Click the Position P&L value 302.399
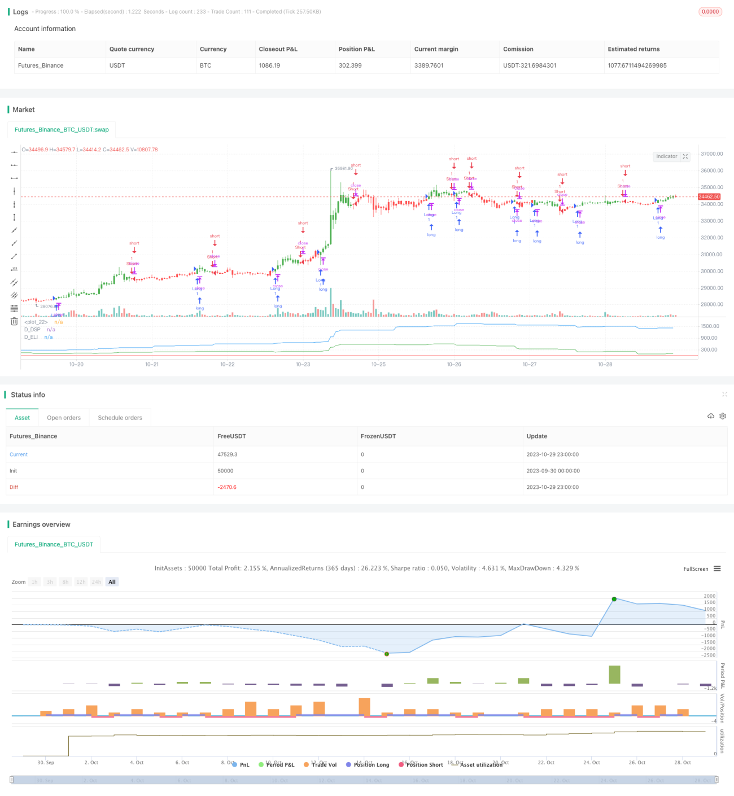Screen dimensions: 734x796 (x=350, y=65)
